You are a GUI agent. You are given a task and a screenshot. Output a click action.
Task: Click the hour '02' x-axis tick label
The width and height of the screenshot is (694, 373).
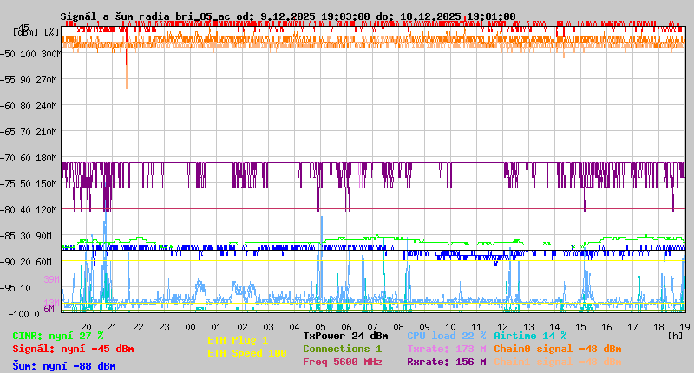[x=242, y=327]
